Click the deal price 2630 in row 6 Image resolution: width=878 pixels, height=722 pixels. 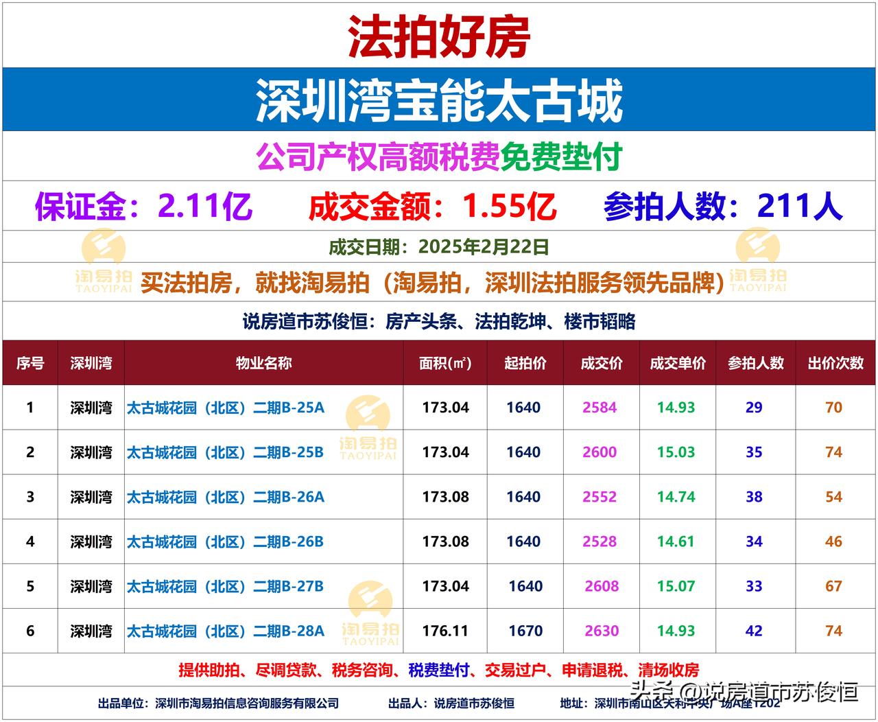click(x=602, y=631)
